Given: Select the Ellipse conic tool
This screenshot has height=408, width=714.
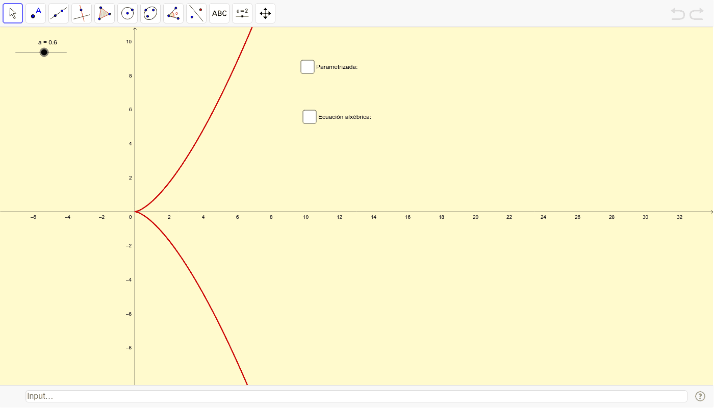Looking at the screenshot, I should click(x=150, y=13).
